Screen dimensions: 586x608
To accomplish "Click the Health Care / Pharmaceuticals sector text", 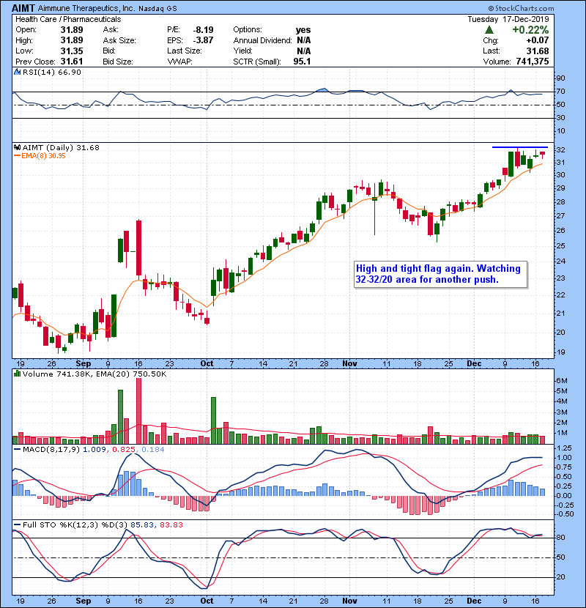I will click(68, 19).
